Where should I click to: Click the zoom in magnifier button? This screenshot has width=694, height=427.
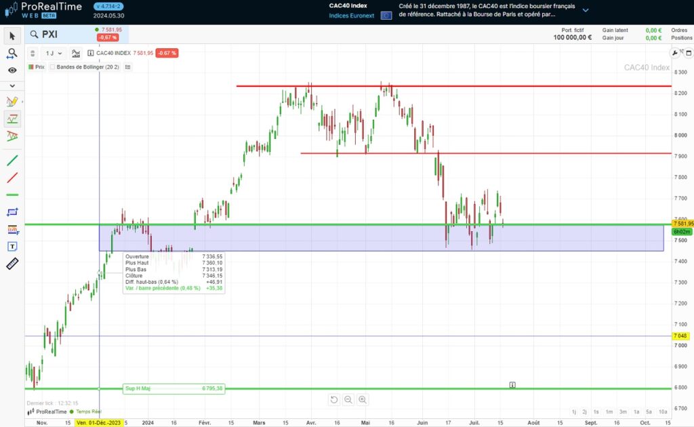tap(363, 400)
